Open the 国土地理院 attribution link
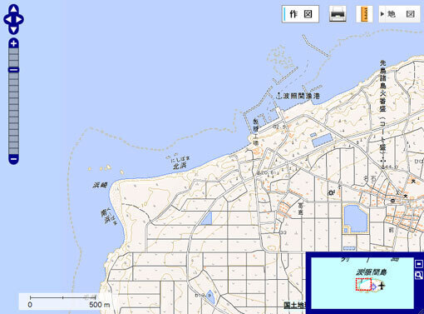 point(295,305)
